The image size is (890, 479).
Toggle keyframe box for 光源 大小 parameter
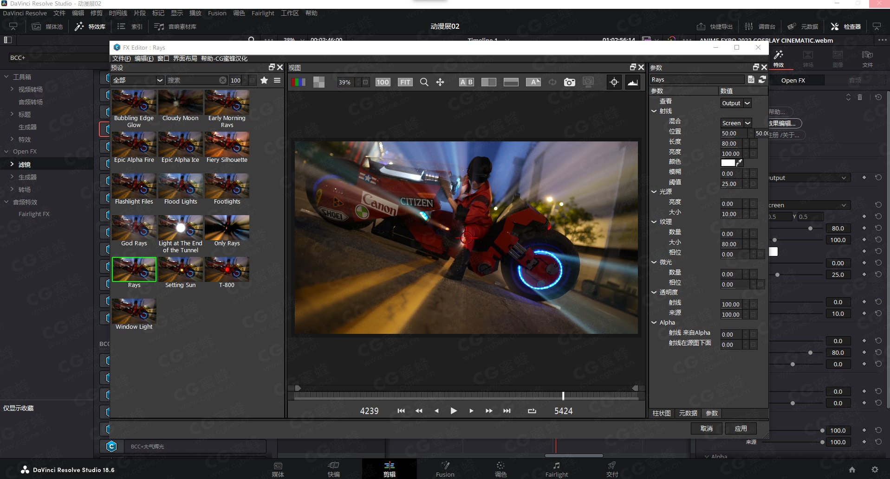(753, 214)
